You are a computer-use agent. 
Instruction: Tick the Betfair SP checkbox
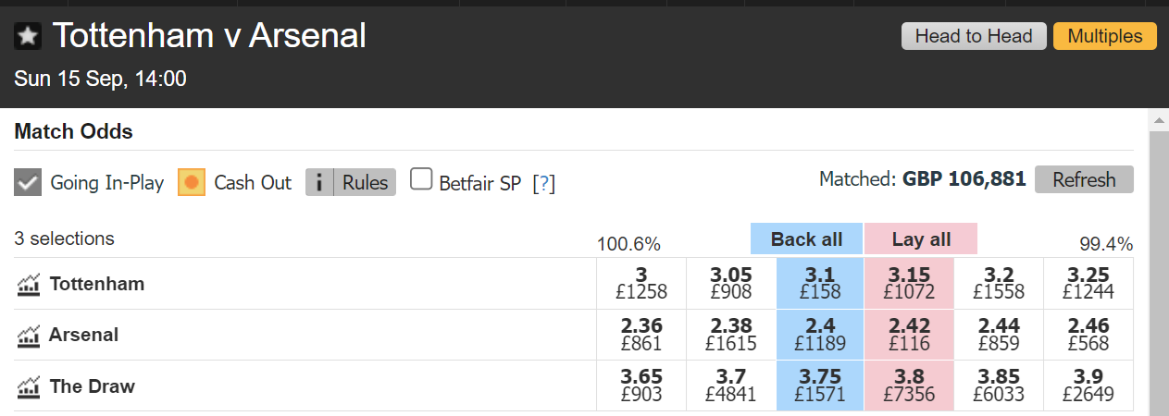[421, 179]
